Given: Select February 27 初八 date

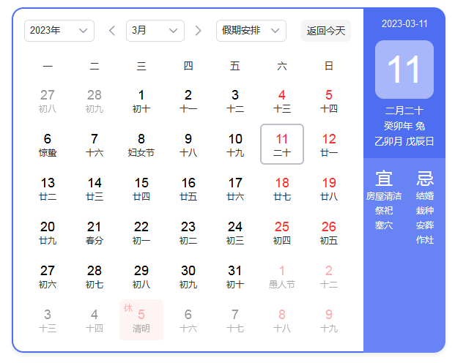Looking at the screenshot, I should pyautogui.click(x=48, y=101).
